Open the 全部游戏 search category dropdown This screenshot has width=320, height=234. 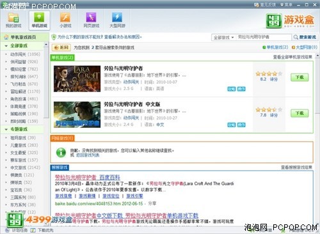coord(223,38)
